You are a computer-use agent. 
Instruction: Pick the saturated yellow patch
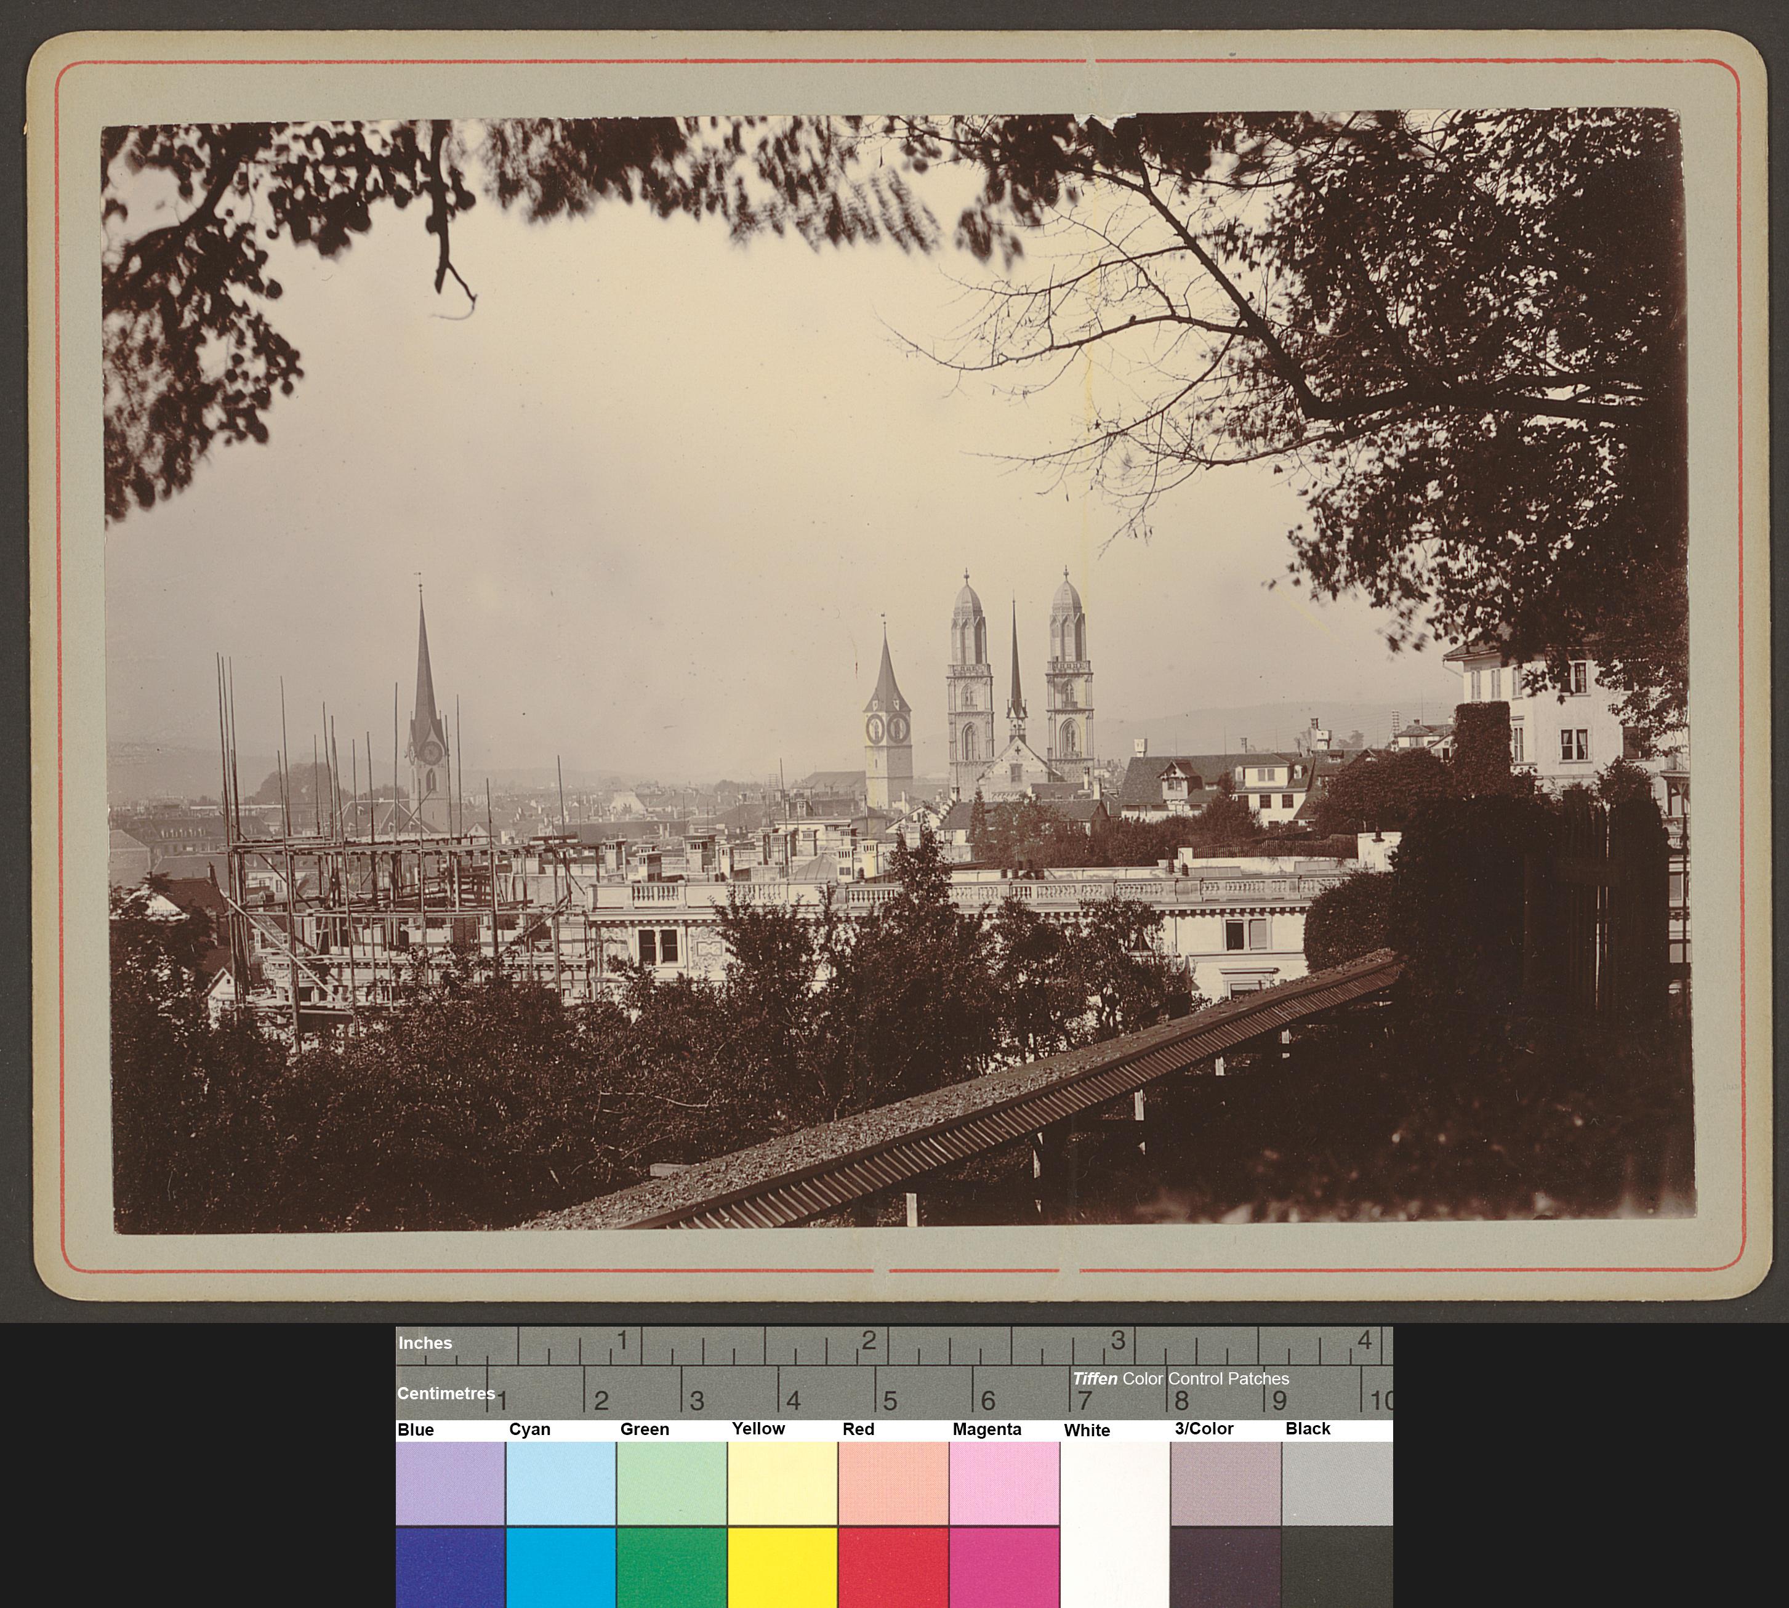tap(782, 1568)
